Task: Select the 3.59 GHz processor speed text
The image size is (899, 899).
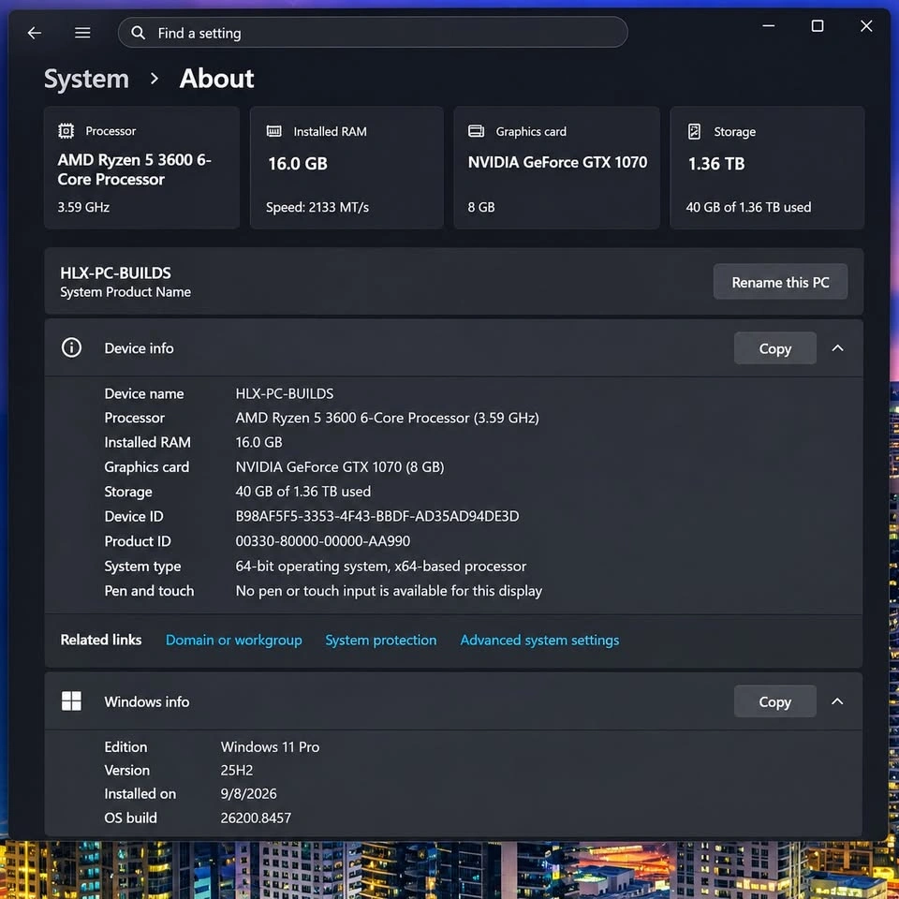Action: [83, 207]
